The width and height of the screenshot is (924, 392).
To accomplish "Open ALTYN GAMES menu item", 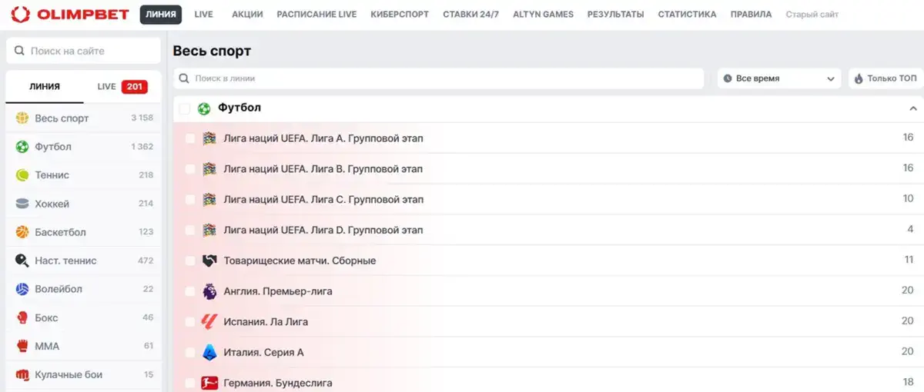I will pos(544,15).
